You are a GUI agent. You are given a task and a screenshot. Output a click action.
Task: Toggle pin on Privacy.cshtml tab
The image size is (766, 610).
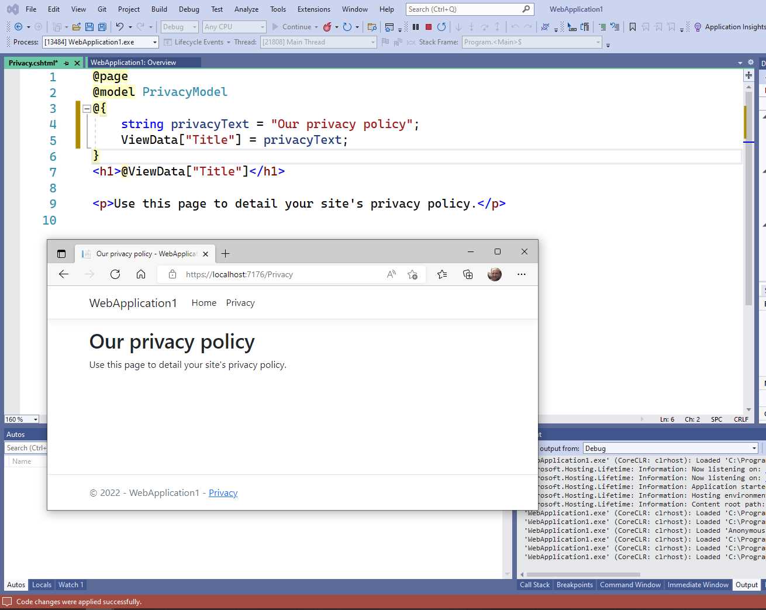(67, 63)
